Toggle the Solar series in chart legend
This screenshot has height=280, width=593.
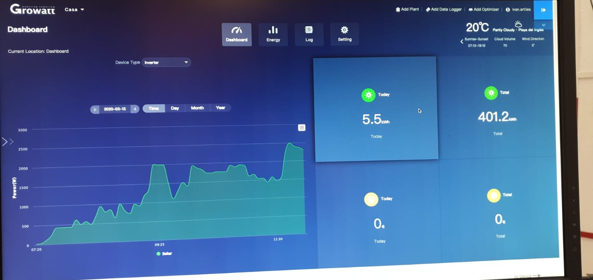[x=164, y=254]
